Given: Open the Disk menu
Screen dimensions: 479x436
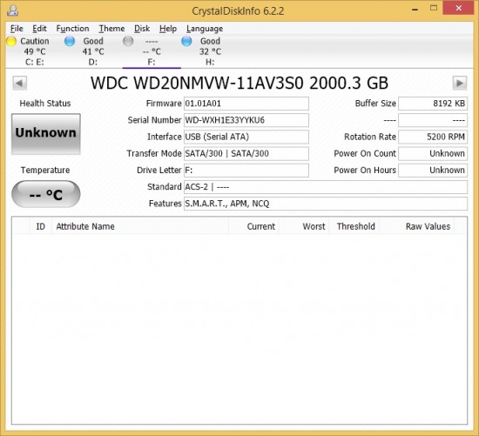Looking at the screenshot, I should (142, 29).
